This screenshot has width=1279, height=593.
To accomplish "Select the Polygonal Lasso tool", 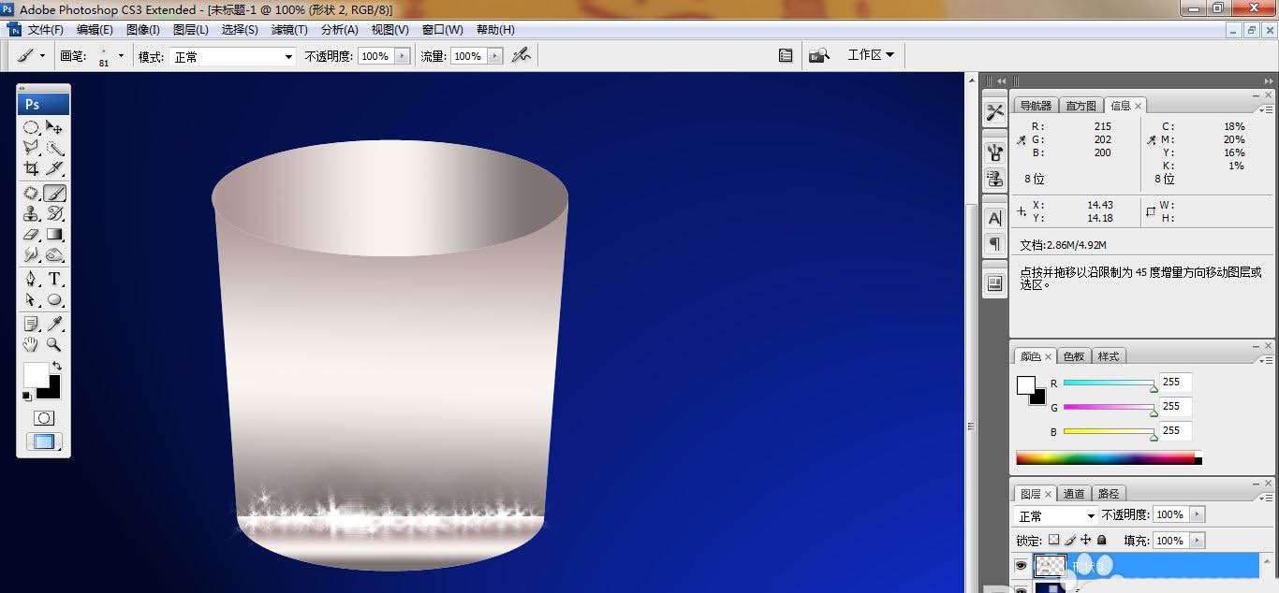I will coord(31,148).
